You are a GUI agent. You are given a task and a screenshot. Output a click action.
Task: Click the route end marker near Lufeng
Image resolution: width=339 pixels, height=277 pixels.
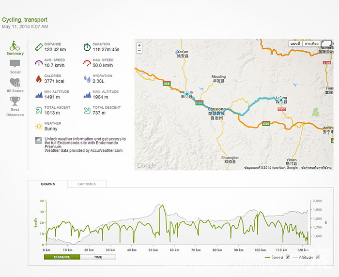coord(281,100)
